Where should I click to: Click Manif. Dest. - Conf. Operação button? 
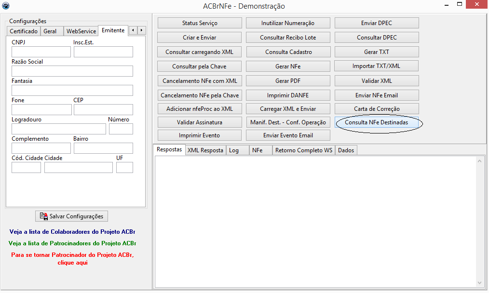(288, 122)
